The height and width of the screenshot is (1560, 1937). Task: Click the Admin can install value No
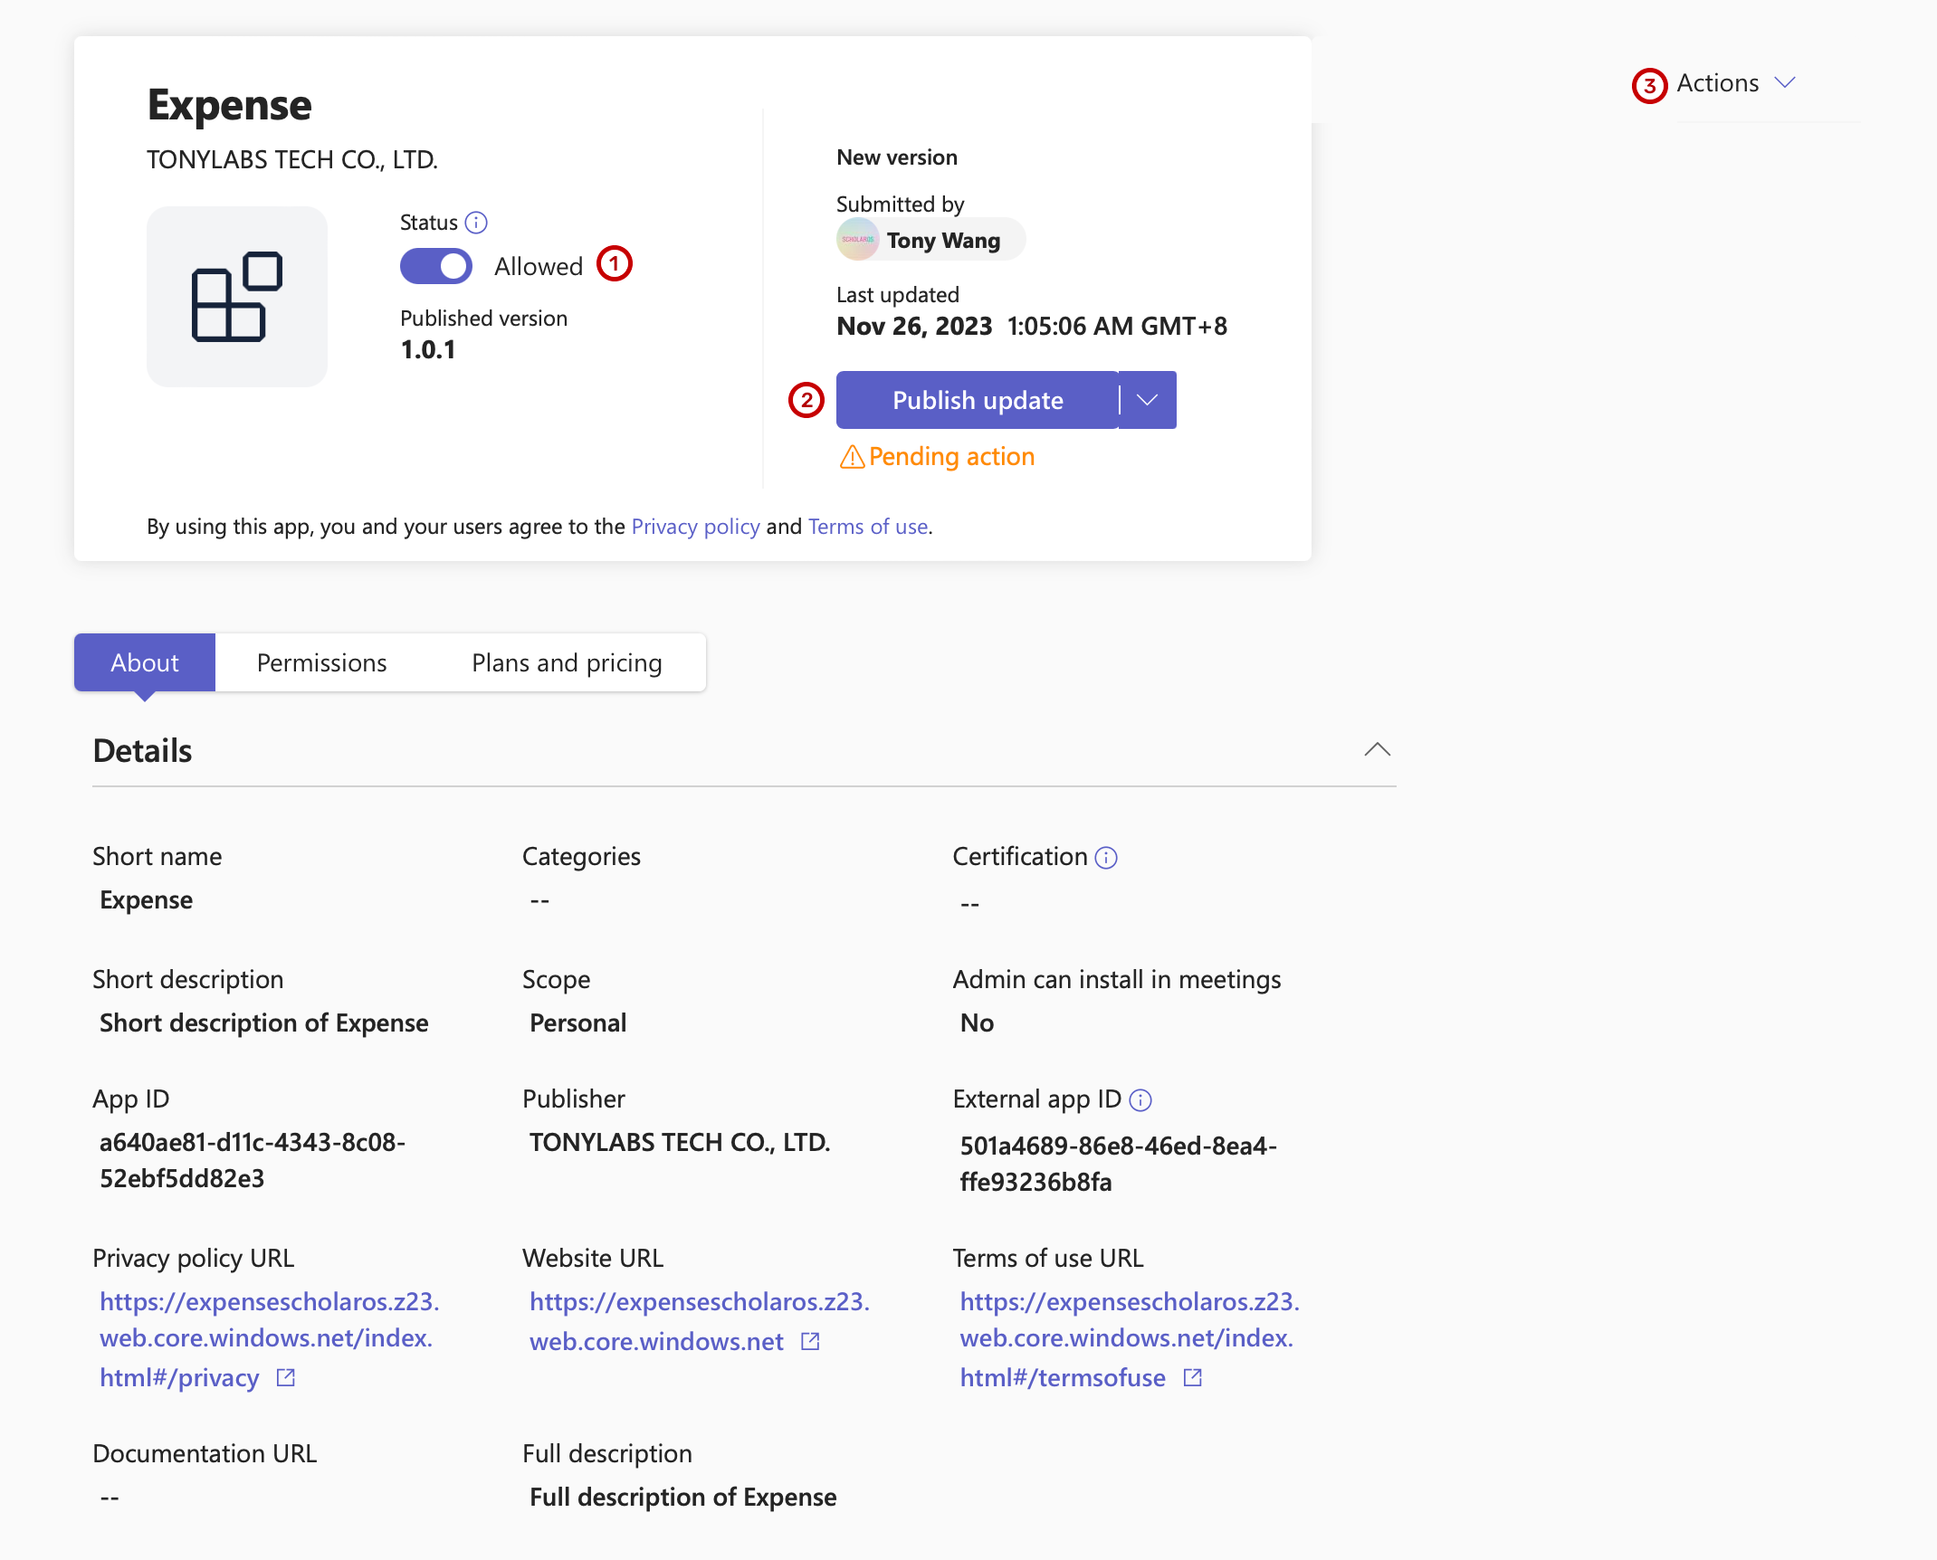tap(977, 1023)
